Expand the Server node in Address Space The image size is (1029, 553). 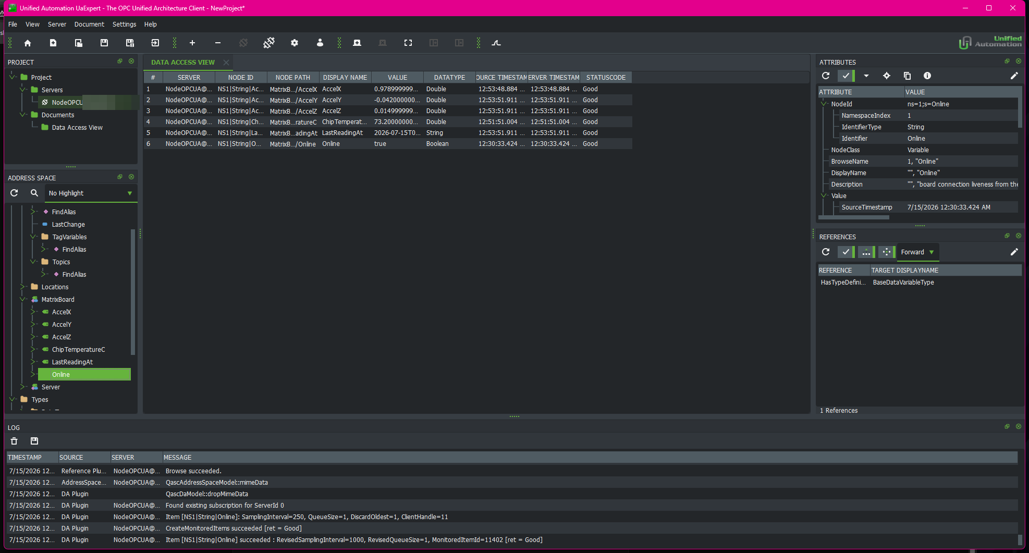(23, 387)
